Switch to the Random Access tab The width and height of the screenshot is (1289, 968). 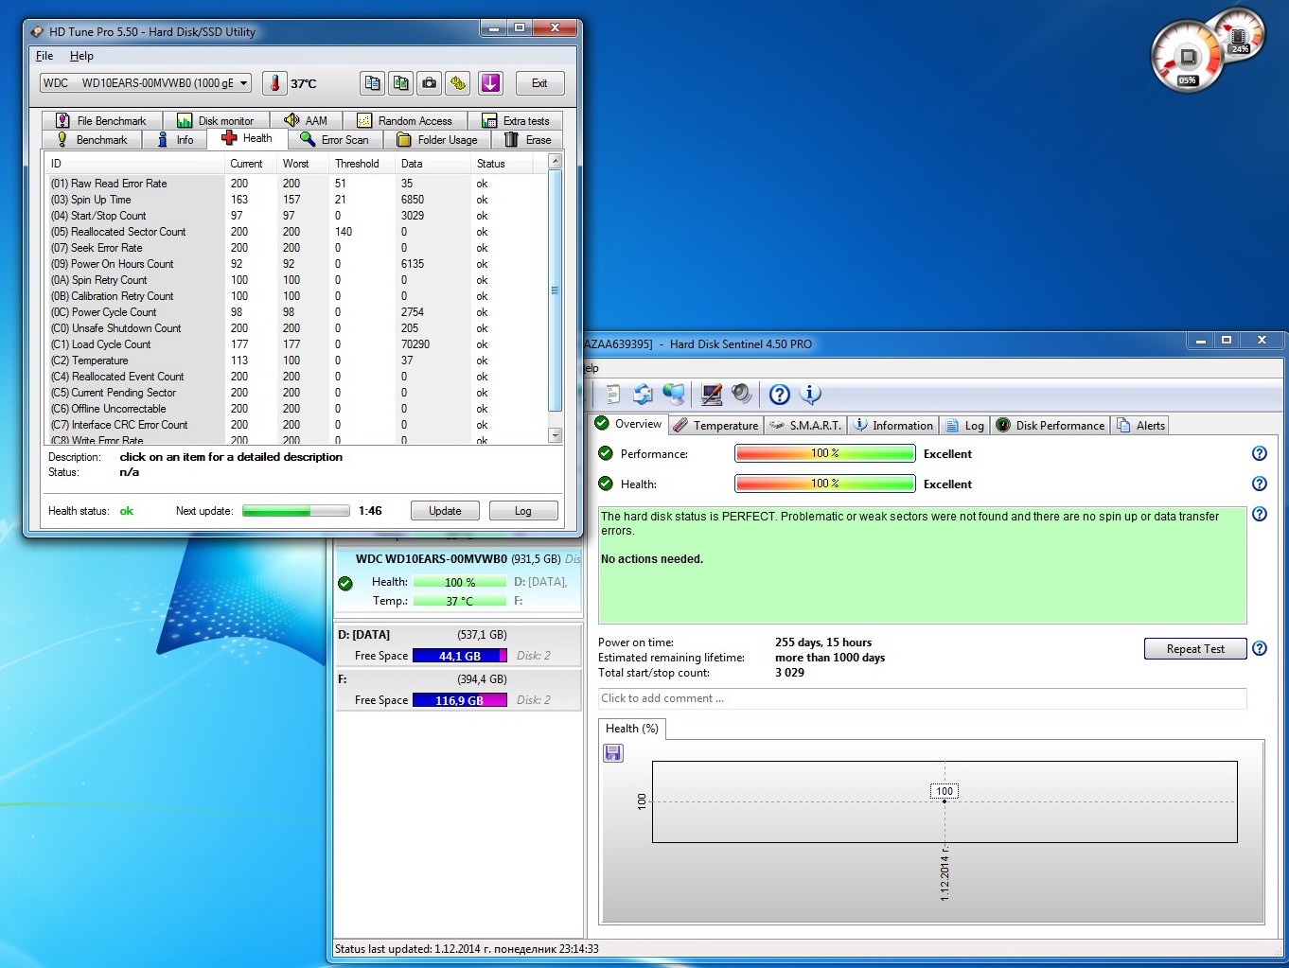pyautogui.click(x=404, y=120)
